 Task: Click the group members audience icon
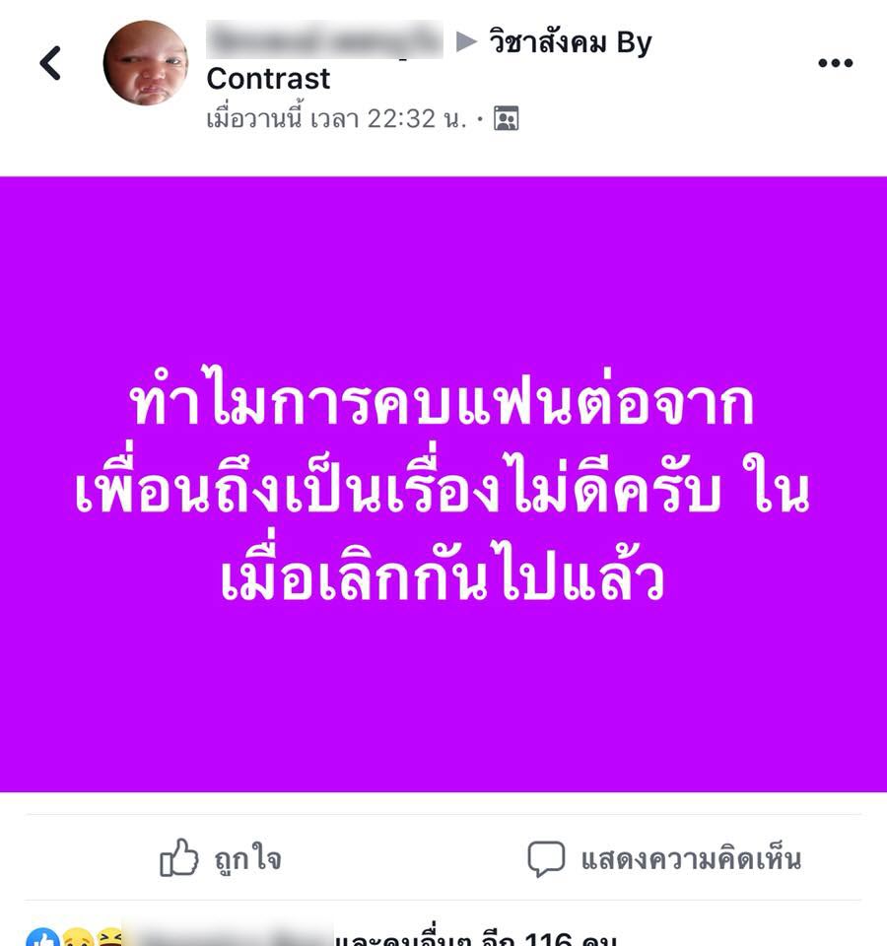coord(507,118)
